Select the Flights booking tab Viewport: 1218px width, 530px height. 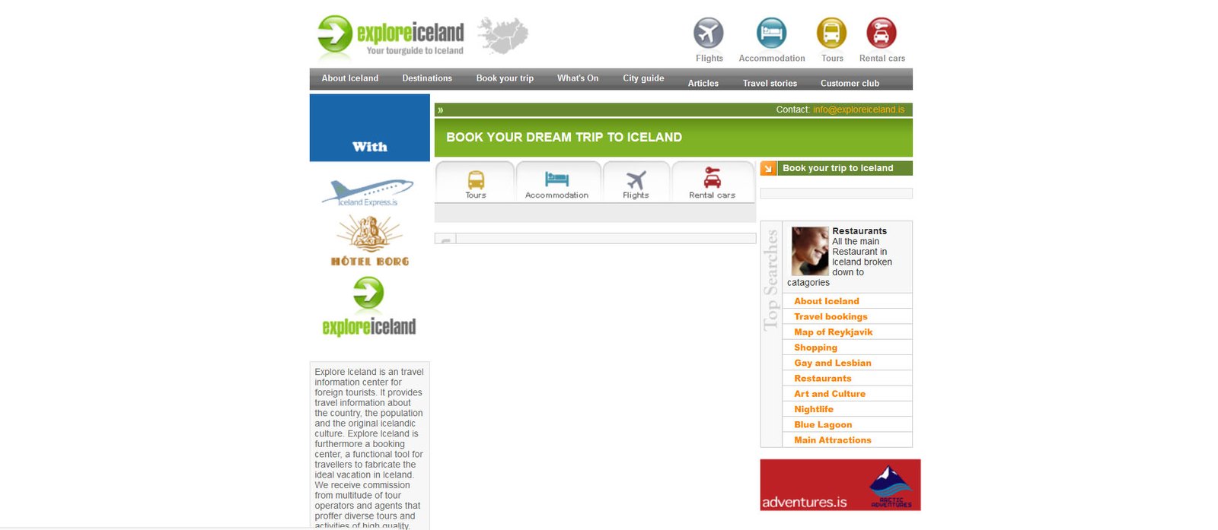[x=636, y=184]
